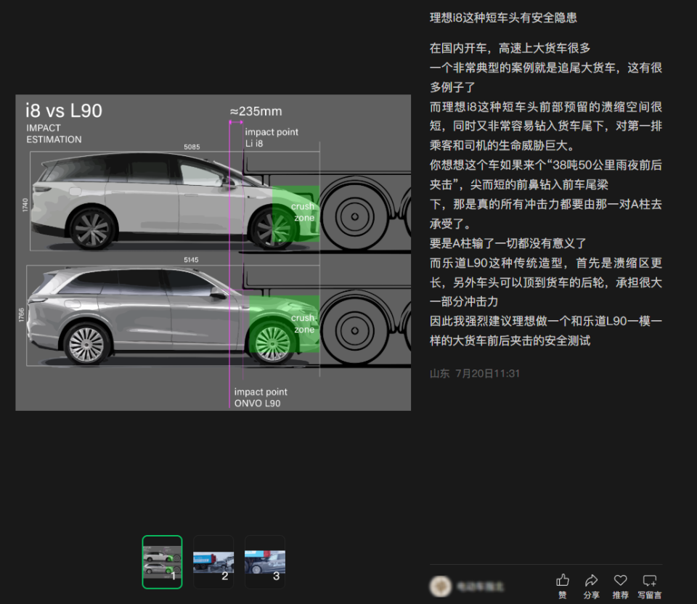The height and width of the screenshot is (604, 697).
Task: Click the 5085 length dimension label
Action: [x=192, y=147]
